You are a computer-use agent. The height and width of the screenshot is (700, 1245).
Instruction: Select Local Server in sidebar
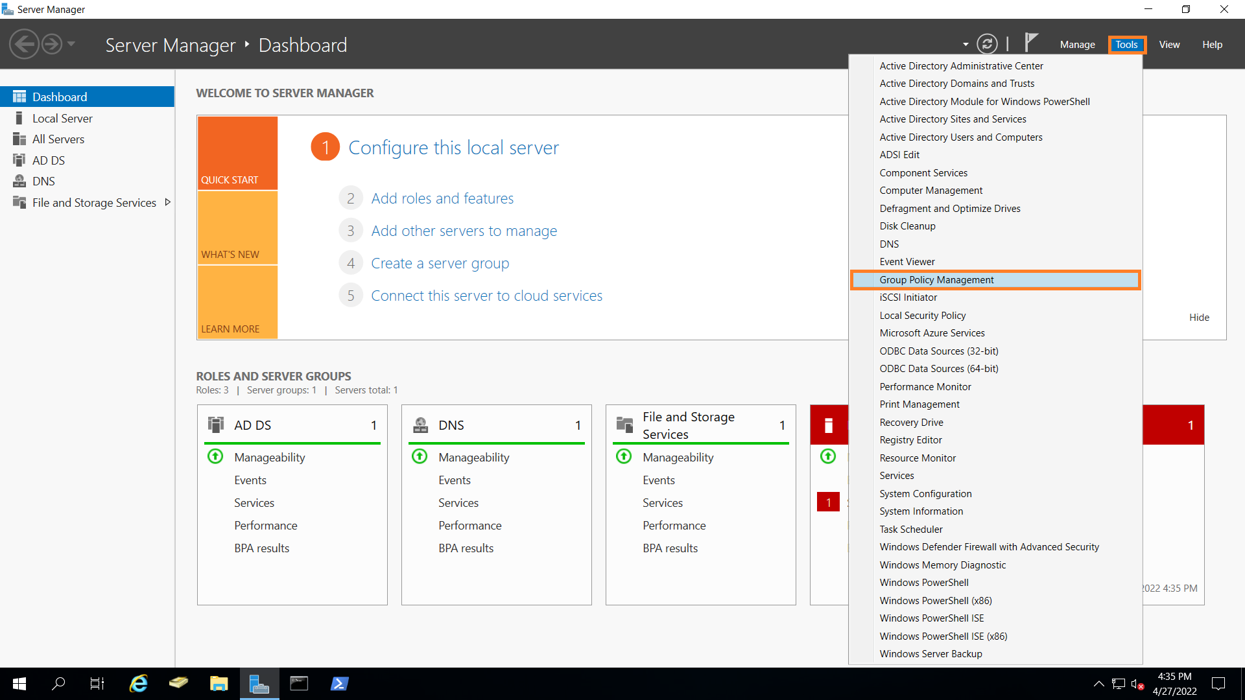(x=62, y=118)
